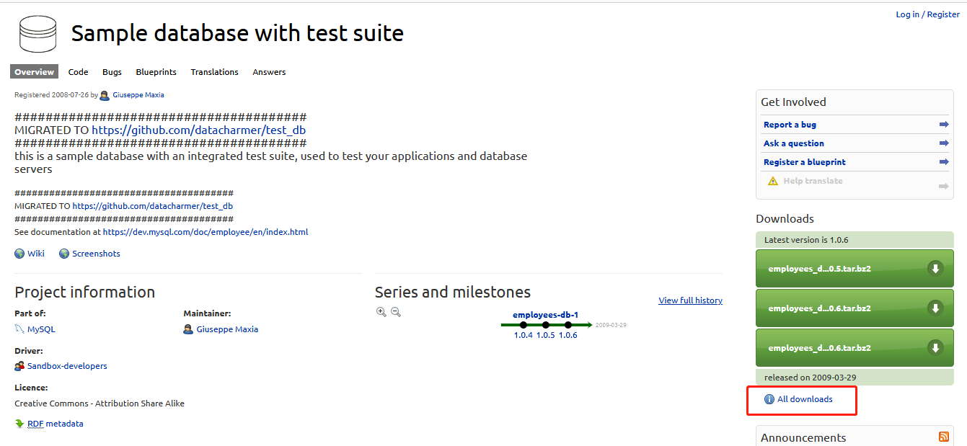Select the 1.0.6 milestone dot
The image size is (967, 446).
[568, 325]
